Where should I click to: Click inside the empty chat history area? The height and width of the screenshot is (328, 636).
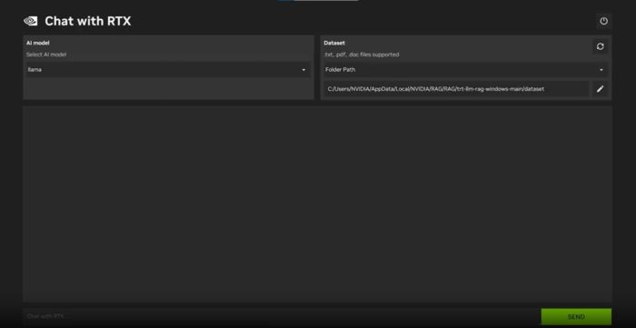tap(317, 204)
